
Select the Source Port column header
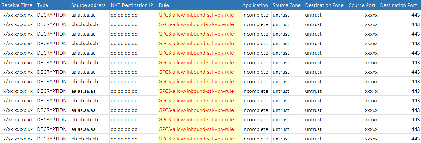tap(362, 5)
